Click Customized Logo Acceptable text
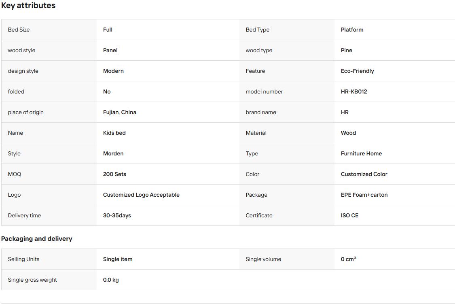 [x=141, y=195]
